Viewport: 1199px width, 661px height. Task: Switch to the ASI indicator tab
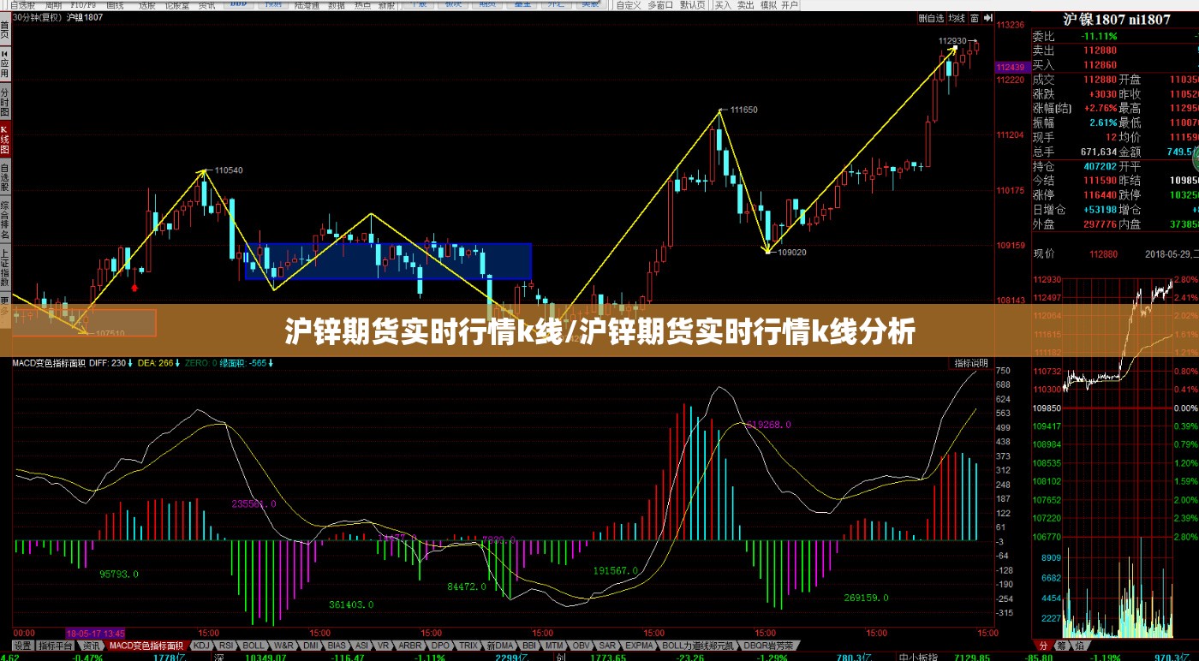click(x=362, y=645)
